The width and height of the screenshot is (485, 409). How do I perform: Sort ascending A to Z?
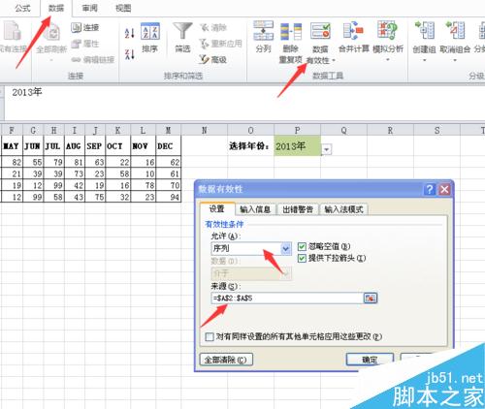[129, 33]
